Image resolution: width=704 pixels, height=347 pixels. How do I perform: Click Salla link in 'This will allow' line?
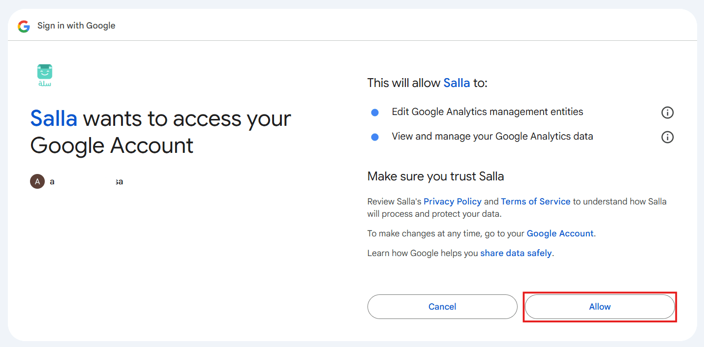click(457, 83)
